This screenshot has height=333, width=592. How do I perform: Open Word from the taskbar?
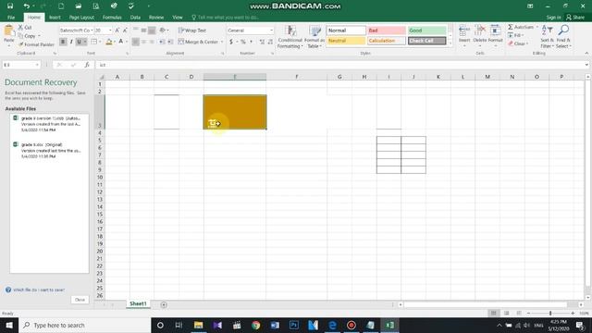point(275,325)
